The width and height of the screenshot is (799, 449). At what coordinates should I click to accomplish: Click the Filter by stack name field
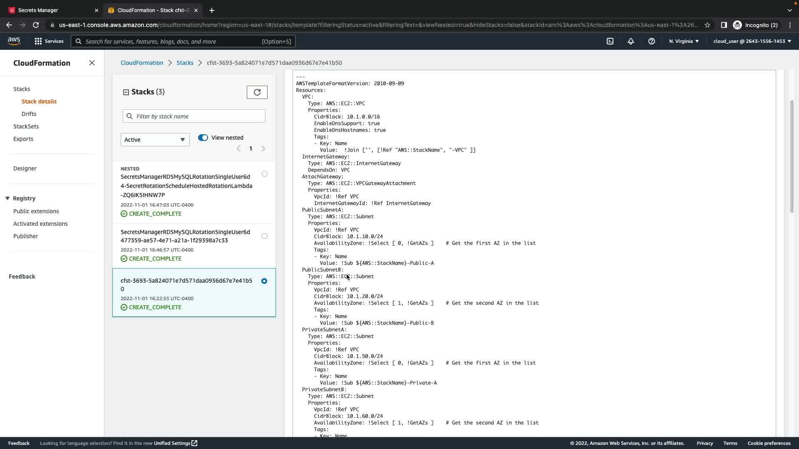(x=194, y=116)
